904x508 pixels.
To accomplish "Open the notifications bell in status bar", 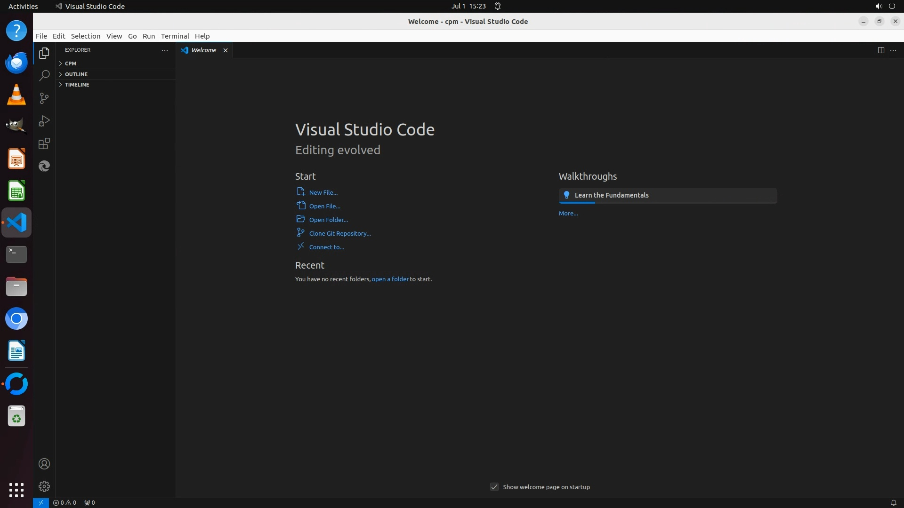I will (893, 502).
